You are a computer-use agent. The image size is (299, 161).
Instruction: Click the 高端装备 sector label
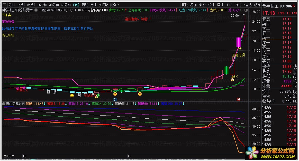click(x=8, y=22)
